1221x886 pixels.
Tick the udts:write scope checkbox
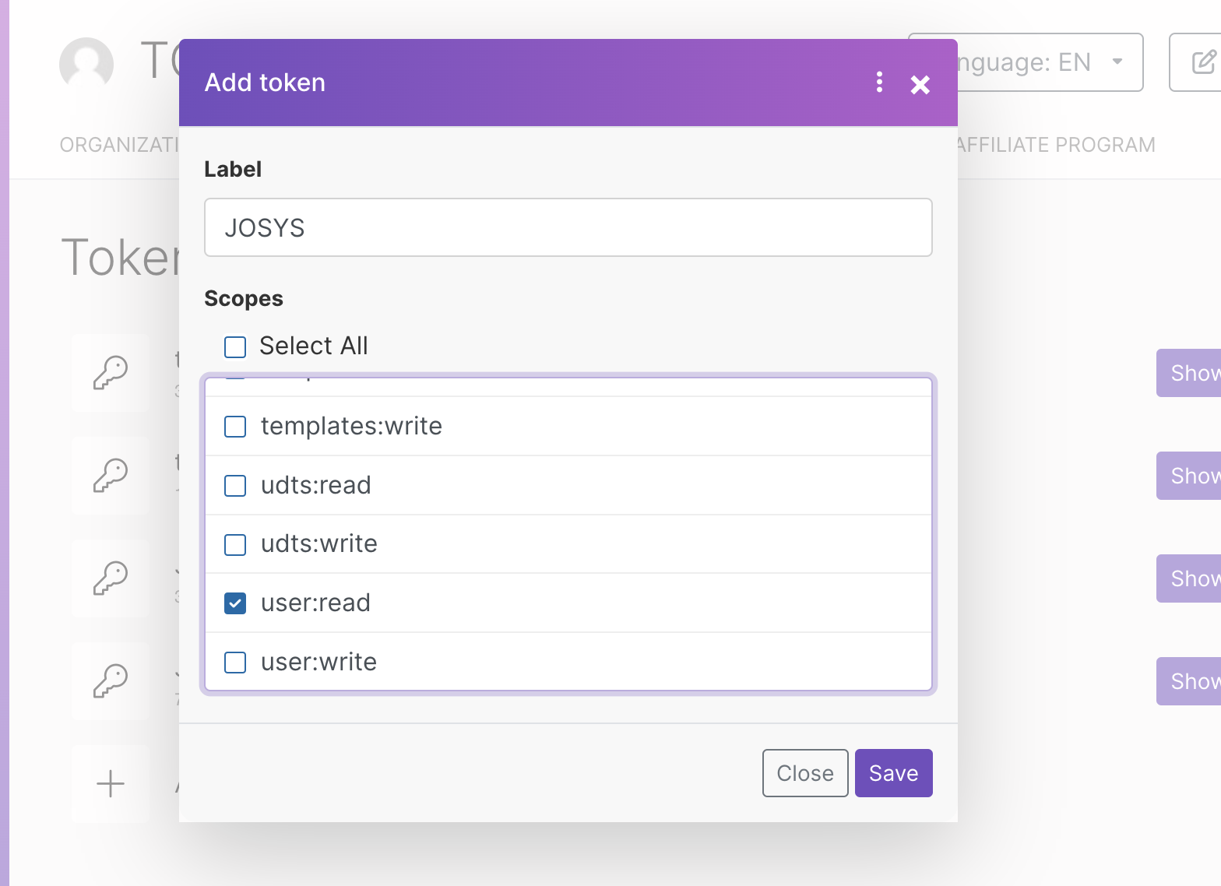235,544
